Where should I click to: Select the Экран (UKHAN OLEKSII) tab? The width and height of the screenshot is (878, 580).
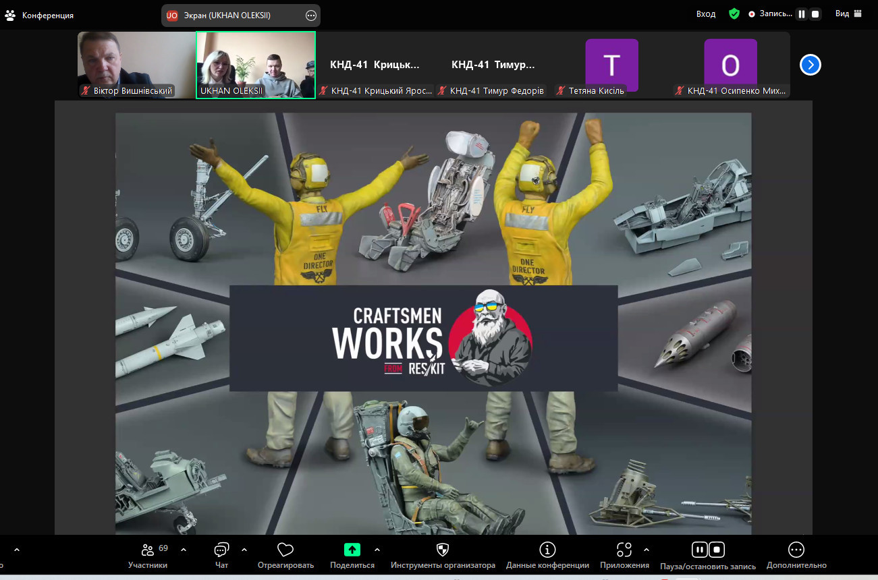click(x=241, y=16)
